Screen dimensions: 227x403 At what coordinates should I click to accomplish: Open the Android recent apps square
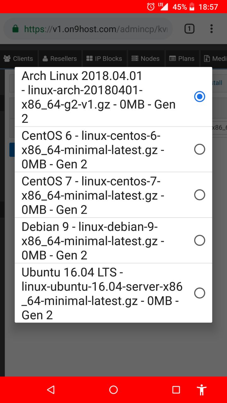(176, 390)
